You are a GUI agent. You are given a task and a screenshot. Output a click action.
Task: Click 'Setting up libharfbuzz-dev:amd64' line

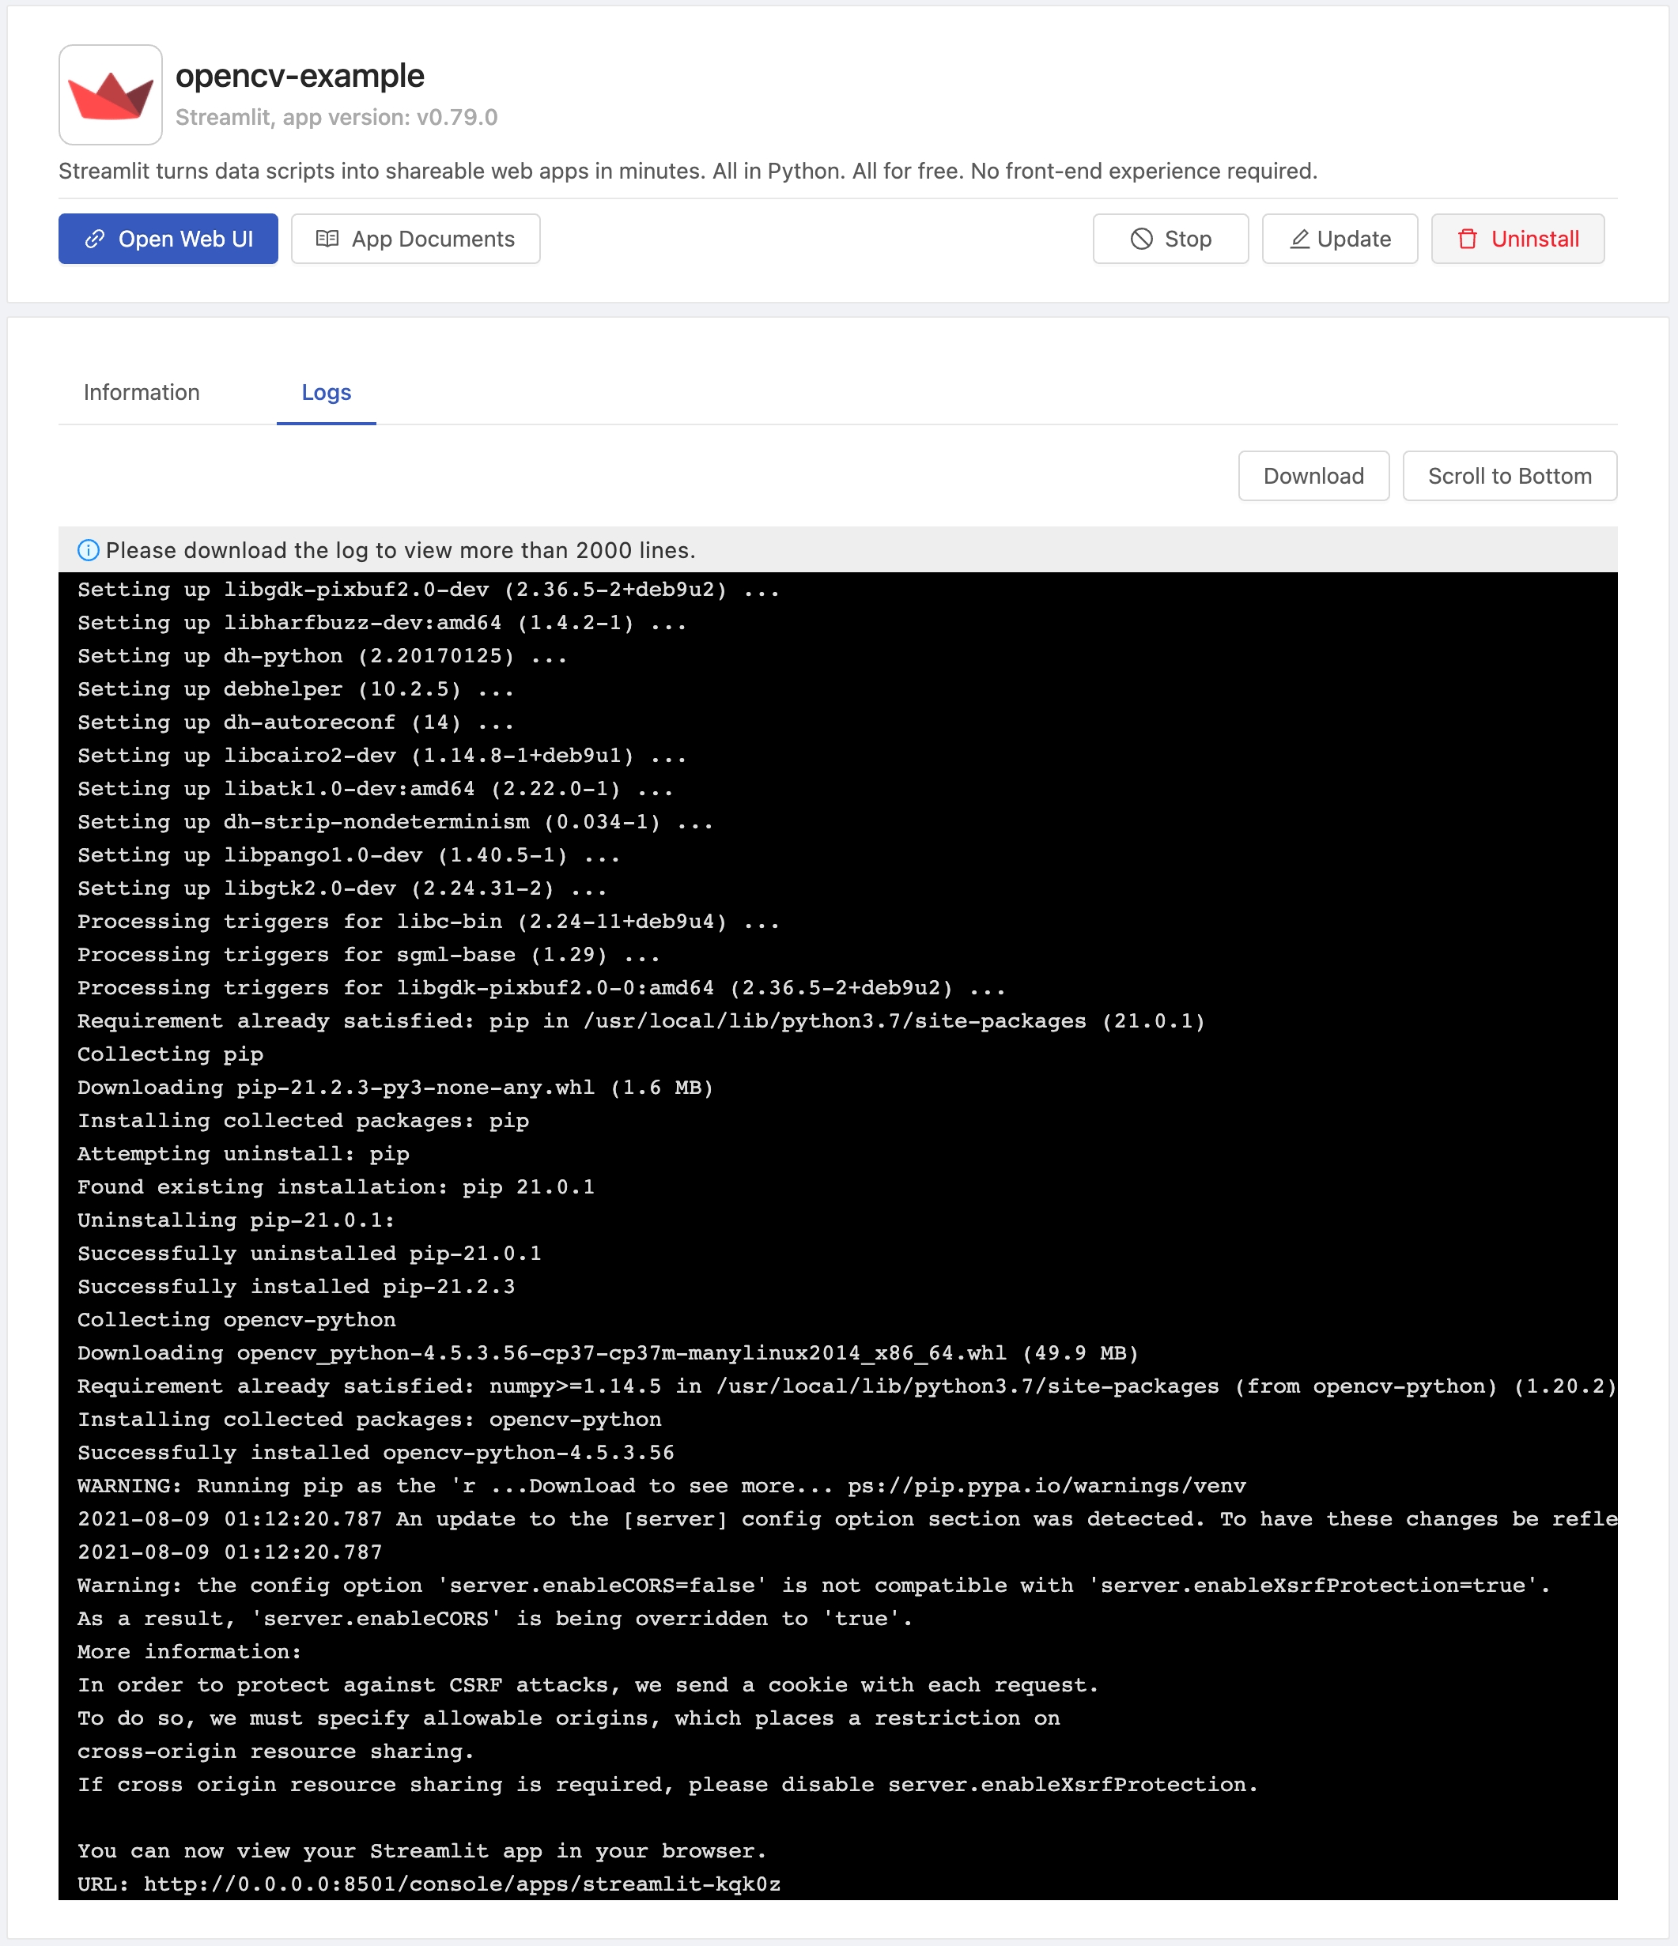[383, 623]
